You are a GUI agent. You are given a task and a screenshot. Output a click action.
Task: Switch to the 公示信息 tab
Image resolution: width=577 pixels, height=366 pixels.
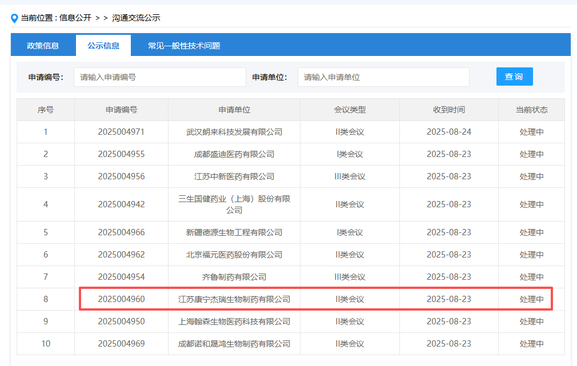point(103,46)
